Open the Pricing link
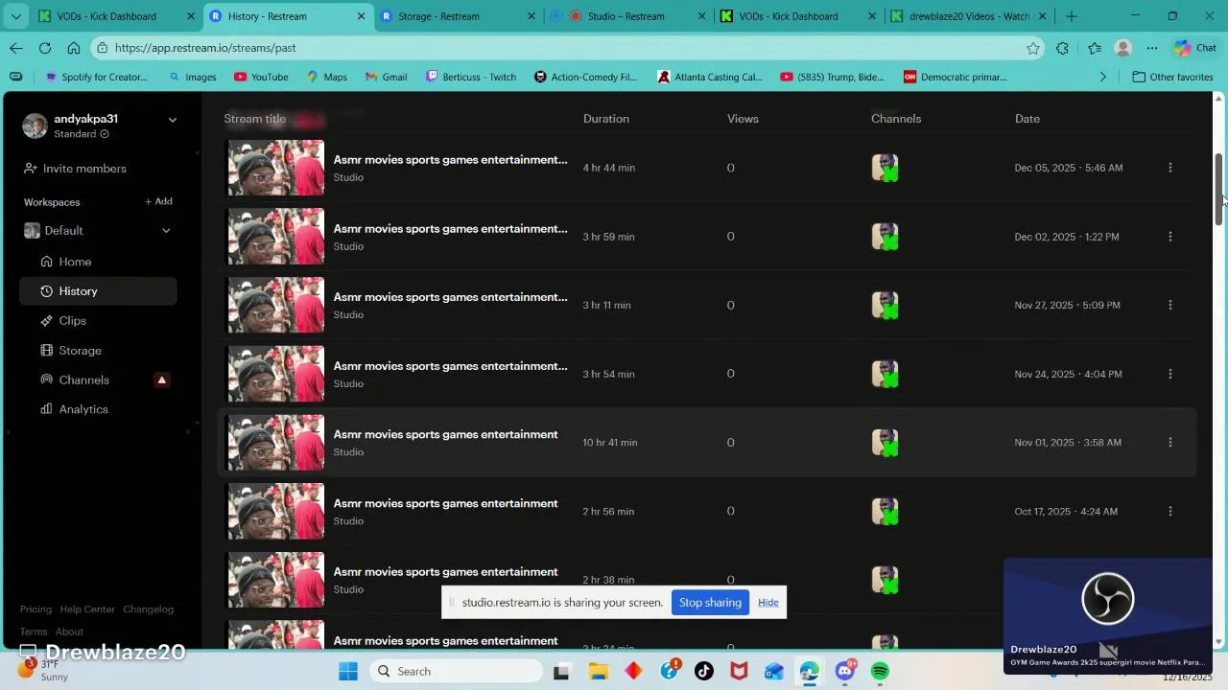 pos(35,609)
